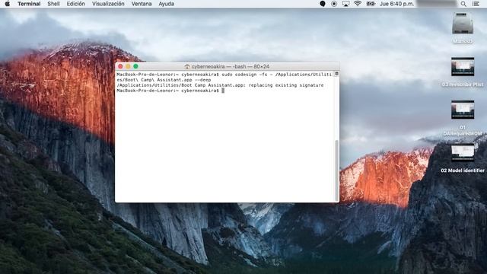The height and width of the screenshot is (274, 487).
Task: Click the 'replacing existing signature' output line
Action: 220,85
